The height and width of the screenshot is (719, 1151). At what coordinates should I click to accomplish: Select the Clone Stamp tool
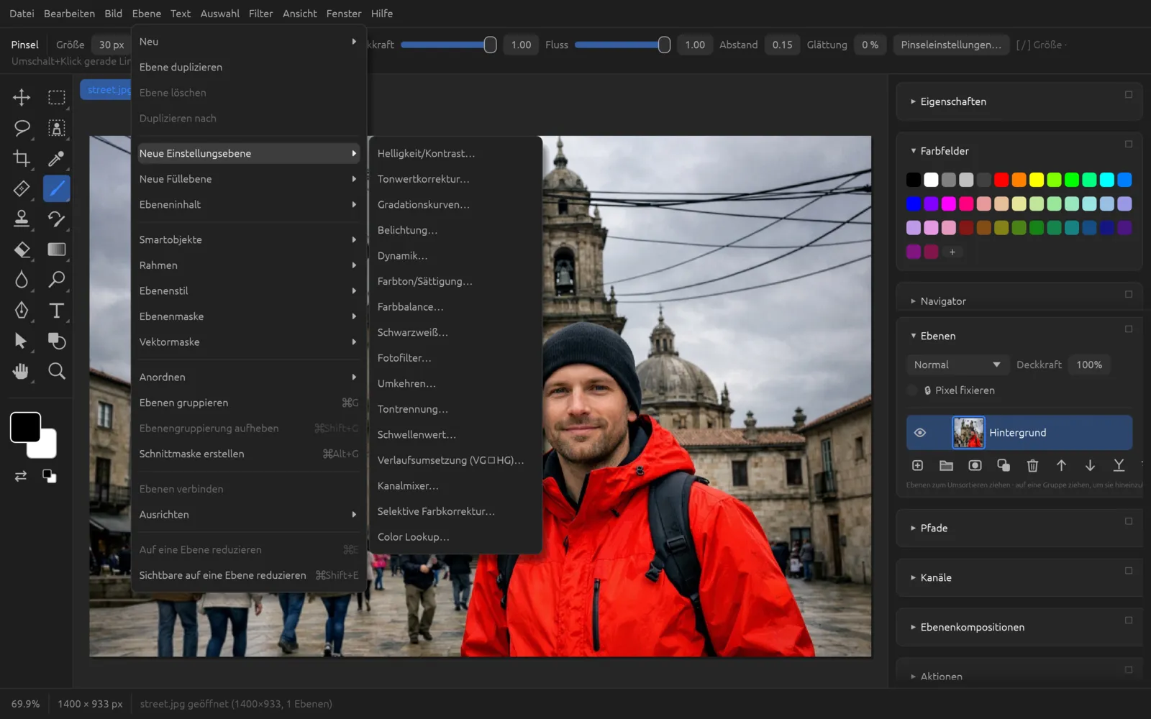click(22, 219)
